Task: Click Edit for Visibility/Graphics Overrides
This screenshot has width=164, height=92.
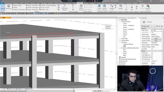Action: point(156,39)
